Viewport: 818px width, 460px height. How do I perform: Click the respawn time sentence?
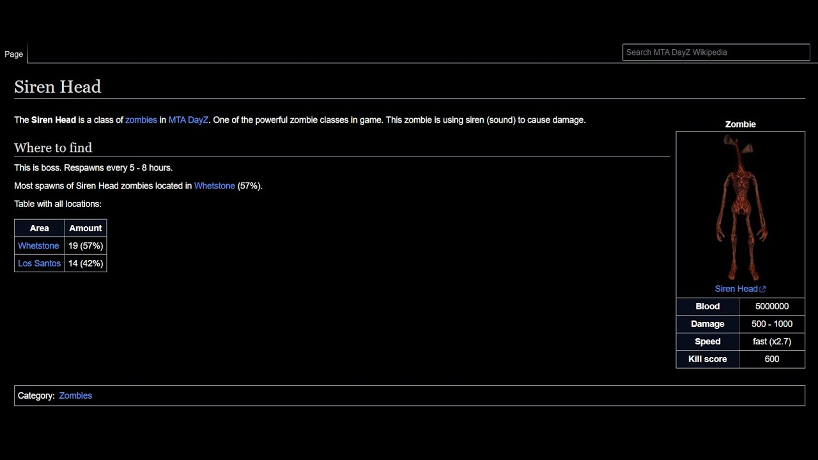click(x=93, y=168)
